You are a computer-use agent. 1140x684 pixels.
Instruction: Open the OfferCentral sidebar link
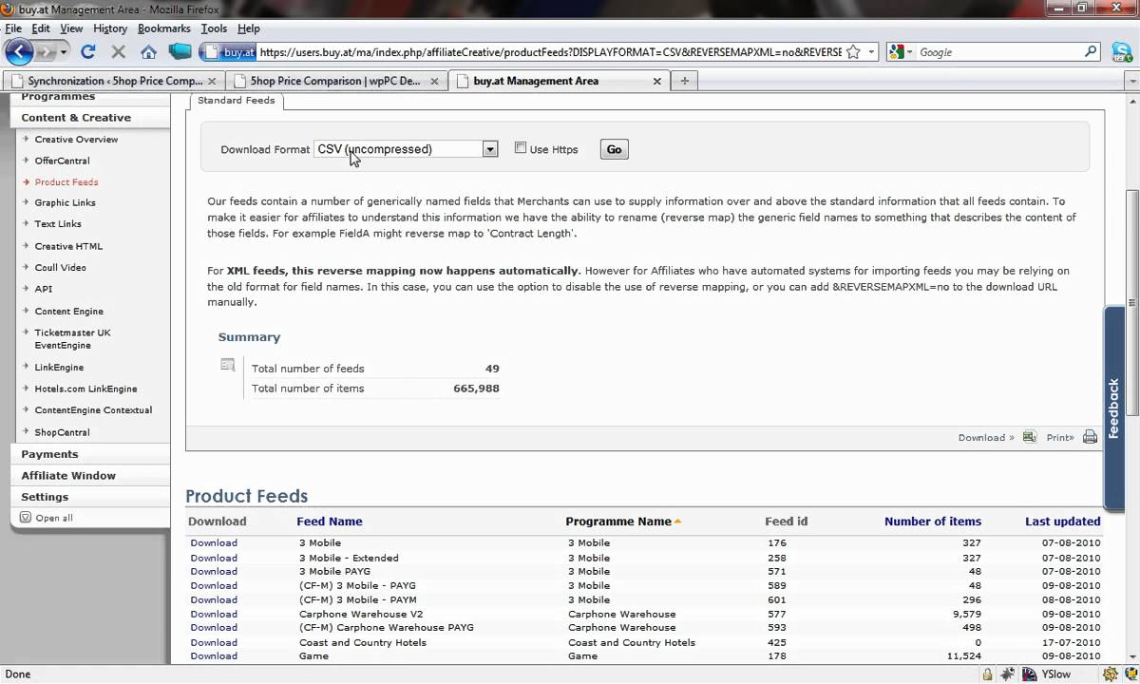point(62,161)
